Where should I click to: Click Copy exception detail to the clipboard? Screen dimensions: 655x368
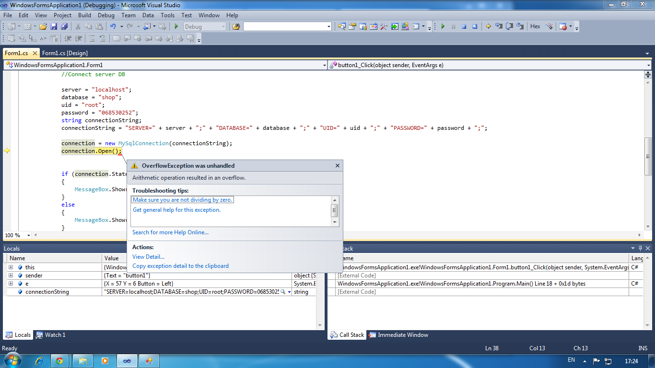181,266
